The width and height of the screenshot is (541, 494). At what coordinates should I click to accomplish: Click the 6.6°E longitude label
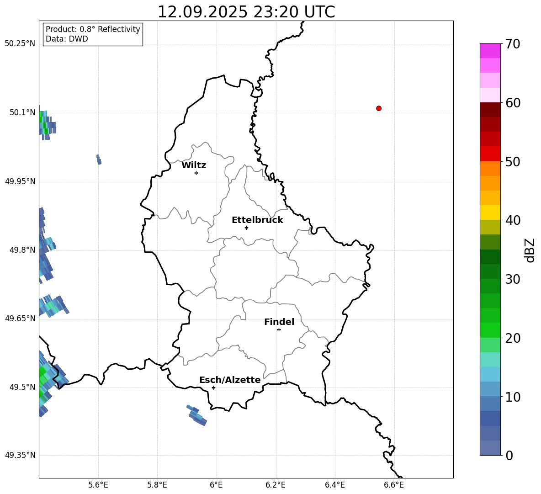tap(394, 485)
